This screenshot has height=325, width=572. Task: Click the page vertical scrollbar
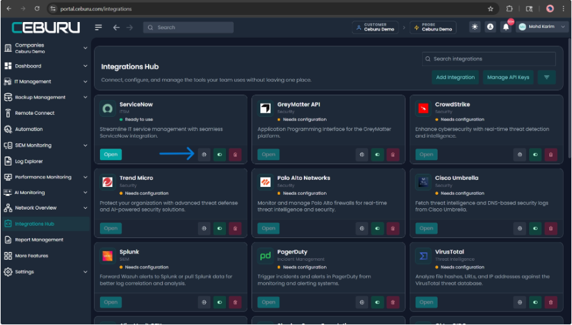pyautogui.click(x=569, y=99)
